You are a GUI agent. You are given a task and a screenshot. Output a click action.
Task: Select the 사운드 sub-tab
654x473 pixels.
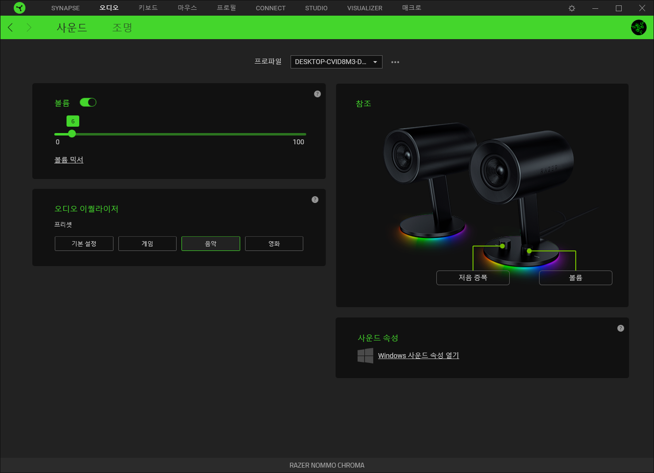[x=72, y=27]
